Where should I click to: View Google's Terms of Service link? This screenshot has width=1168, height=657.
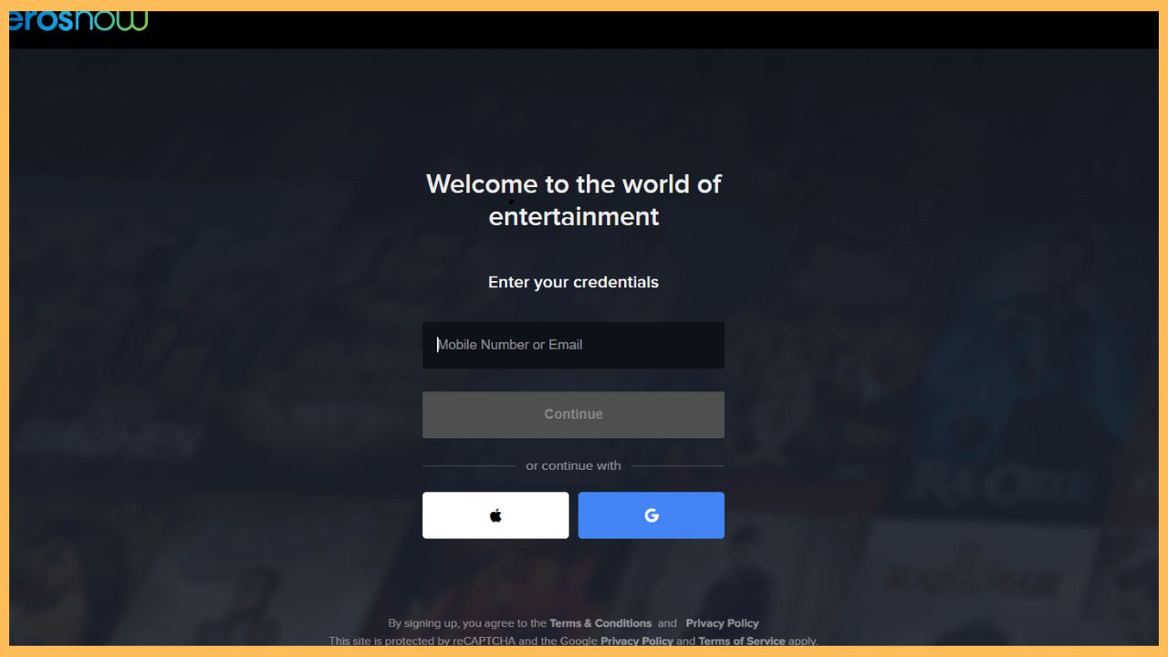[742, 641]
